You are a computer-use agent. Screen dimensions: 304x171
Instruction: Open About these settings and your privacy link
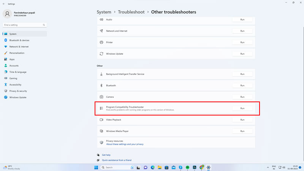tap(125, 144)
